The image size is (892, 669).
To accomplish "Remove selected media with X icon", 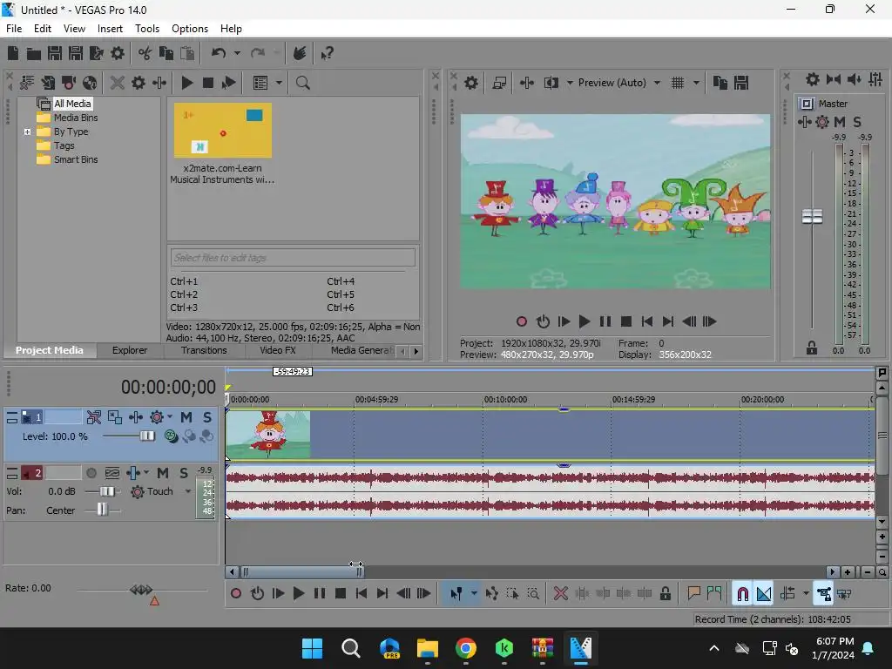I will pyautogui.click(x=118, y=83).
